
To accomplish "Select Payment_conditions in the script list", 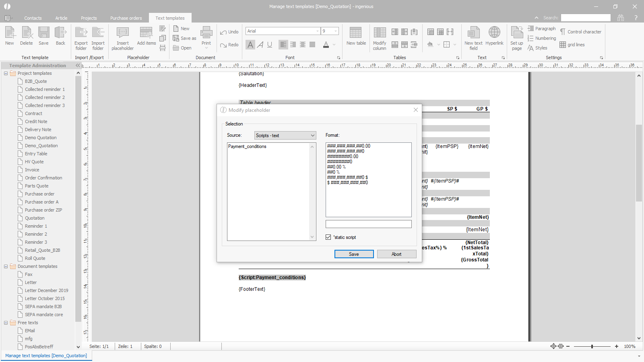I will coord(247,146).
